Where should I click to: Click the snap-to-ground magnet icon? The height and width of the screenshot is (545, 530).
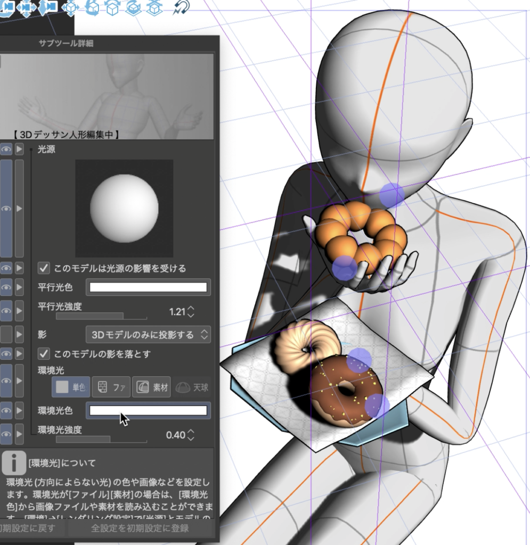click(x=183, y=7)
